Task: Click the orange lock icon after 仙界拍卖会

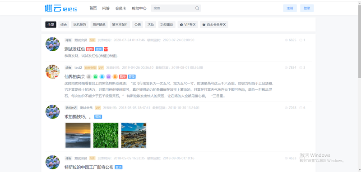Action: 115,77
